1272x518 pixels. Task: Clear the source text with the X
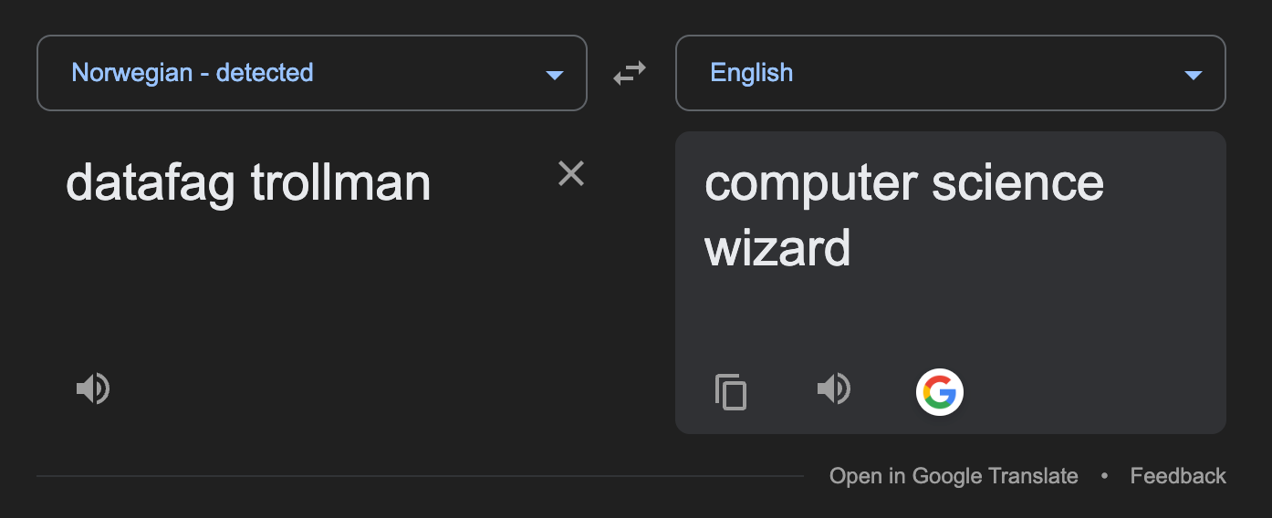tap(571, 173)
